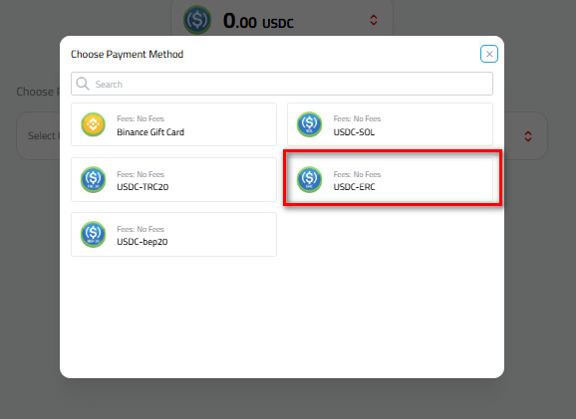Close the Choose Payment Method dialog

tap(489, 54)
